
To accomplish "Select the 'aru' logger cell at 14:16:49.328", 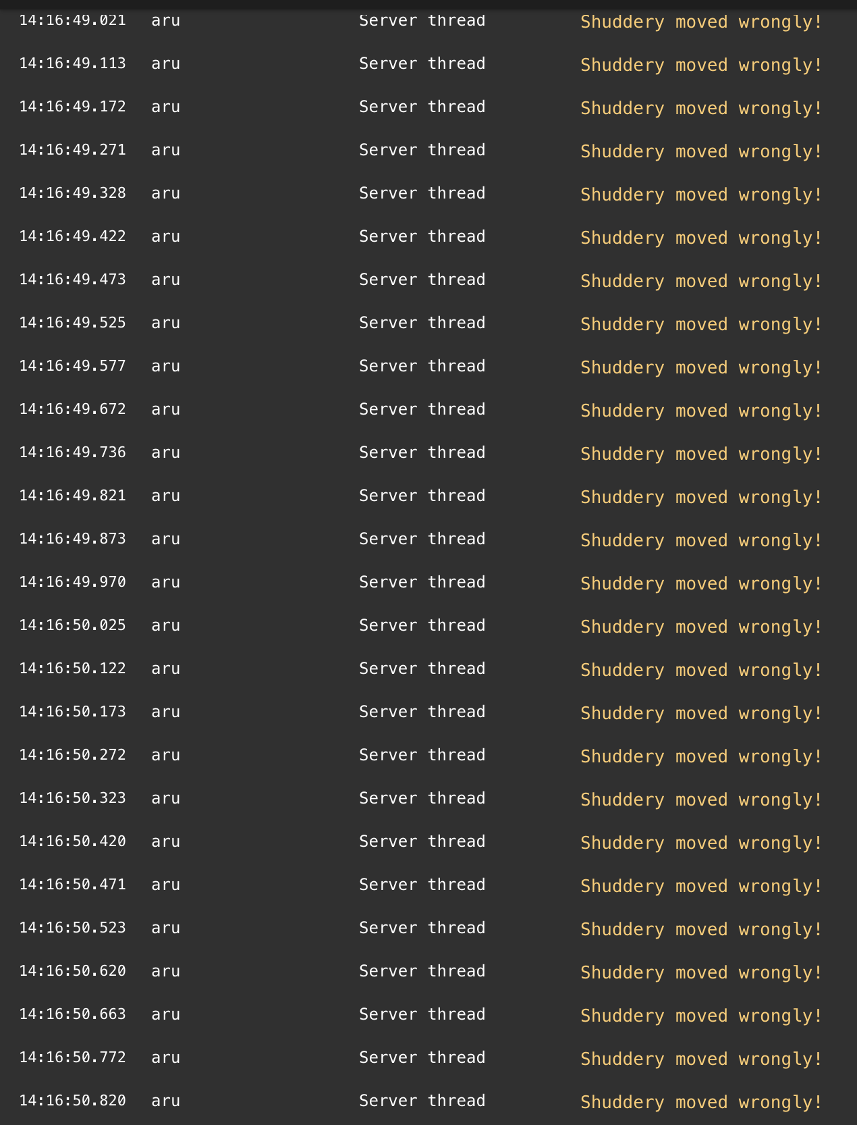I will [165, 193].
